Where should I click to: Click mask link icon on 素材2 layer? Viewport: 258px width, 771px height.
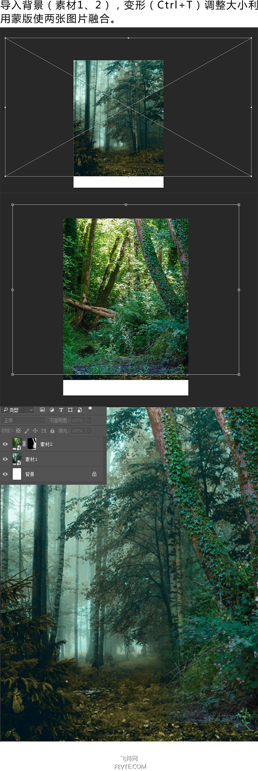click(24, 444)
